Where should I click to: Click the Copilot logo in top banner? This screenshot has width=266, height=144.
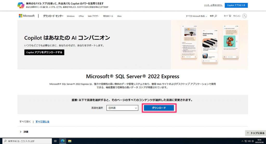pos(21,5)
